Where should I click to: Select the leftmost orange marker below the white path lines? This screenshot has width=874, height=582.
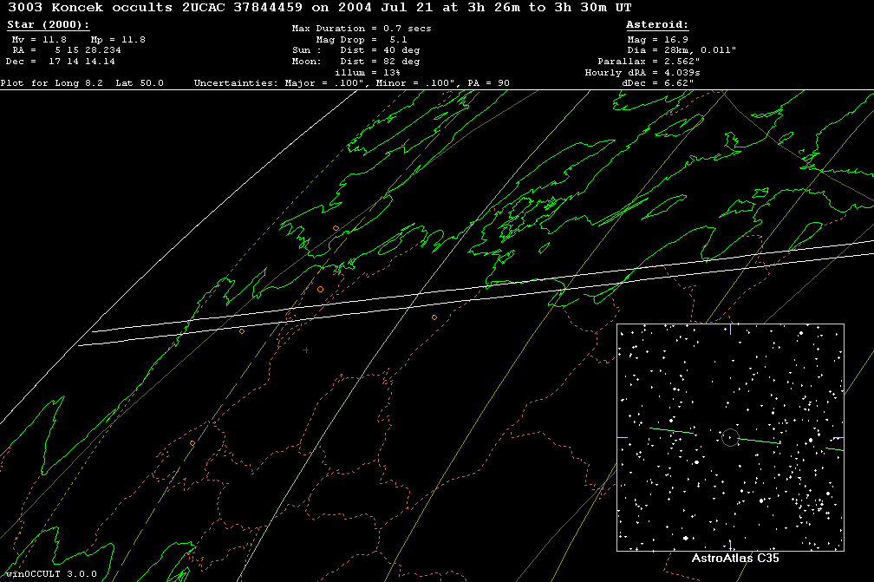pos(242,331)
